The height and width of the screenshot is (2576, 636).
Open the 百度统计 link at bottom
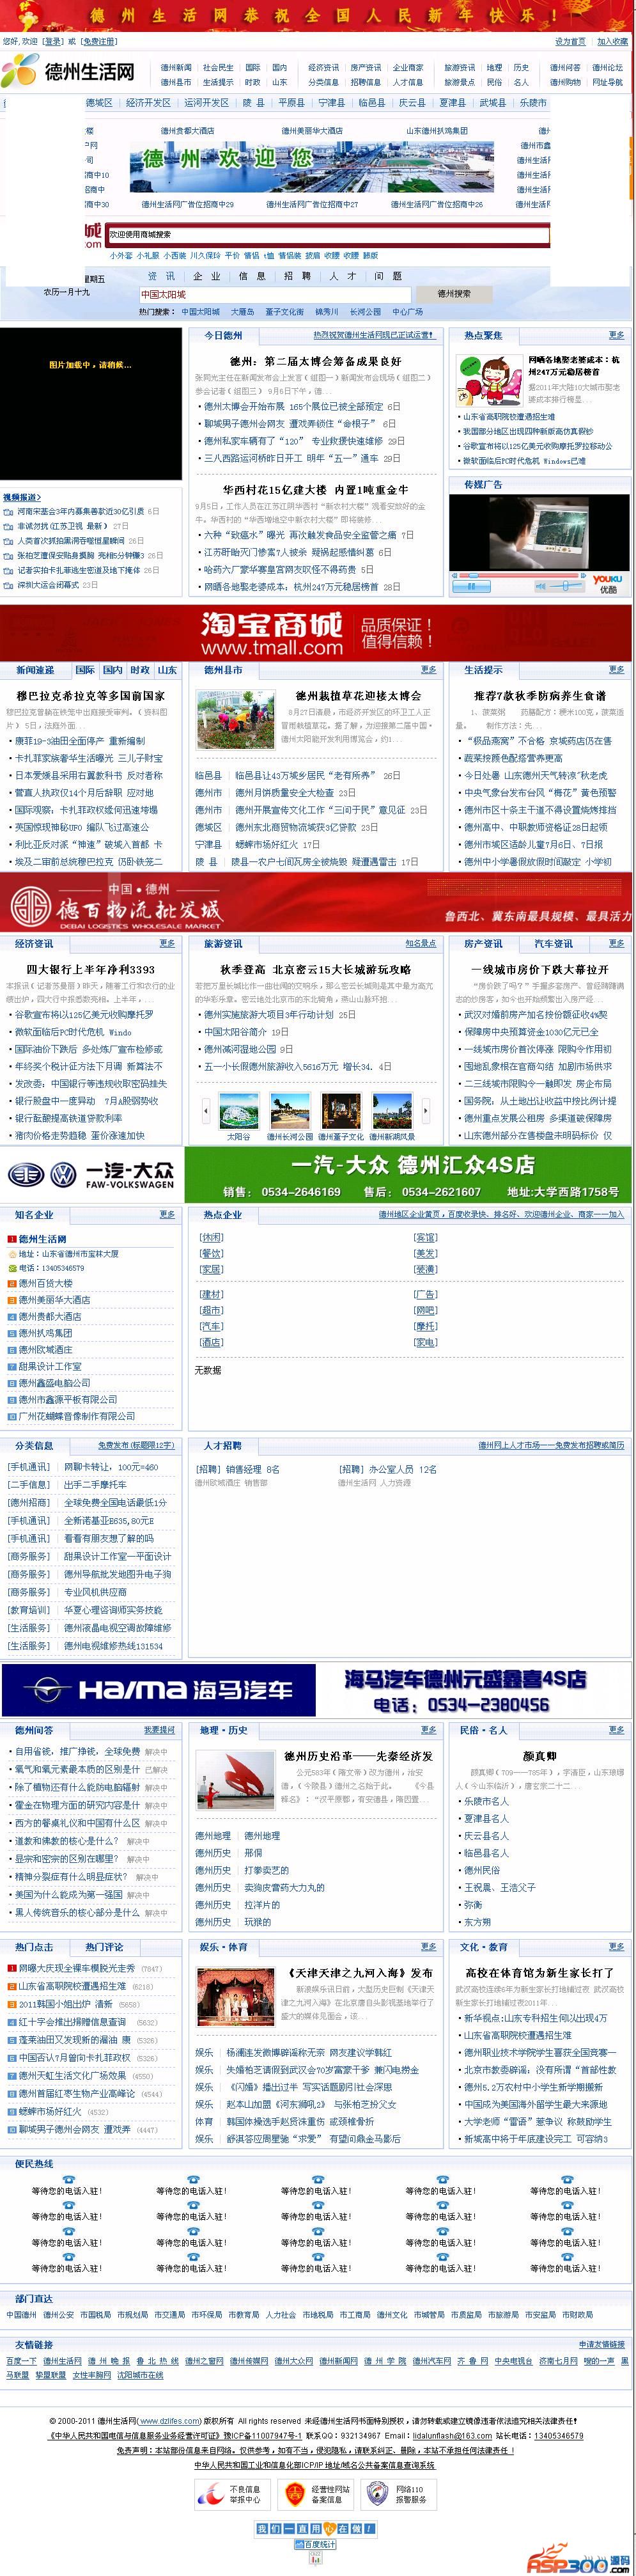[x=315, y=2543]
